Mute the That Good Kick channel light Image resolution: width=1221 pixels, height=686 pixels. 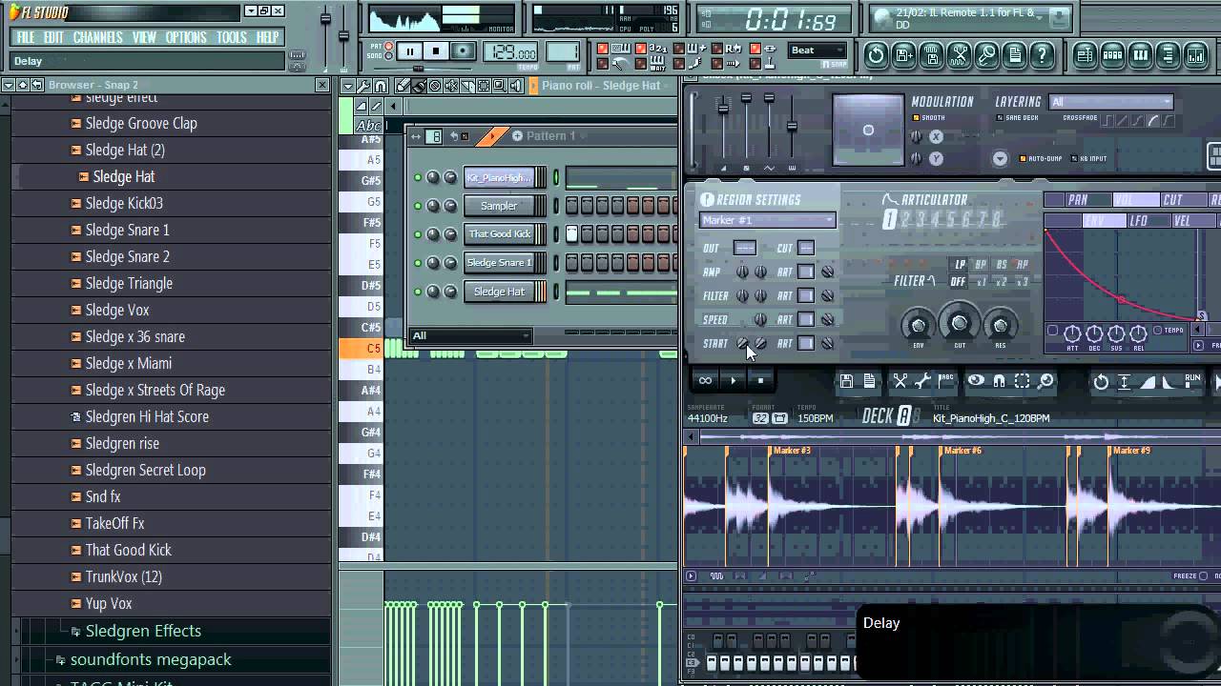click(x=418, y=234)
